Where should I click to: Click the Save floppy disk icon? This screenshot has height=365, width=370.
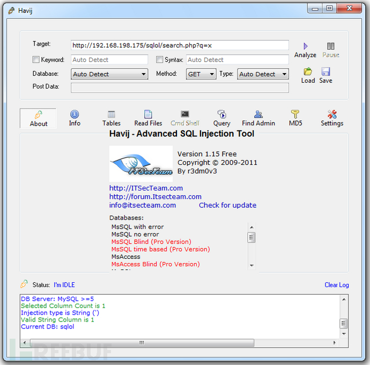325,71
